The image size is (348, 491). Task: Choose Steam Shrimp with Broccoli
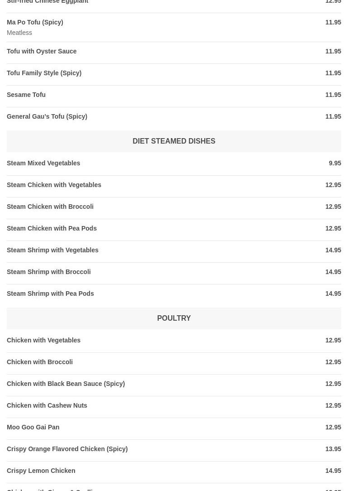pyautogui.click(x=48, y=272)
